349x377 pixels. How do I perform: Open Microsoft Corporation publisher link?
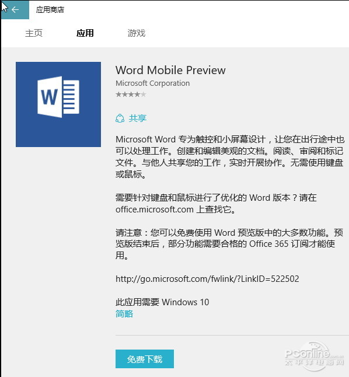(x=152, y=83)
